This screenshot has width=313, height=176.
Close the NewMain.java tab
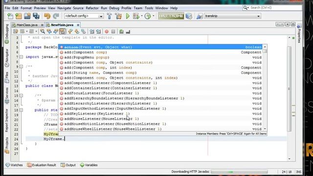click(78, 25)
